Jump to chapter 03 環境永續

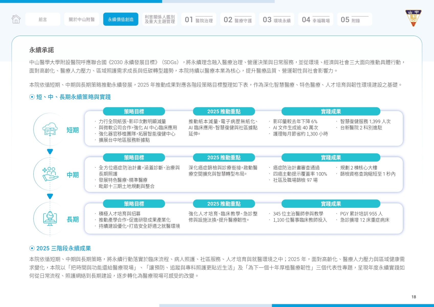pos(277,19)
